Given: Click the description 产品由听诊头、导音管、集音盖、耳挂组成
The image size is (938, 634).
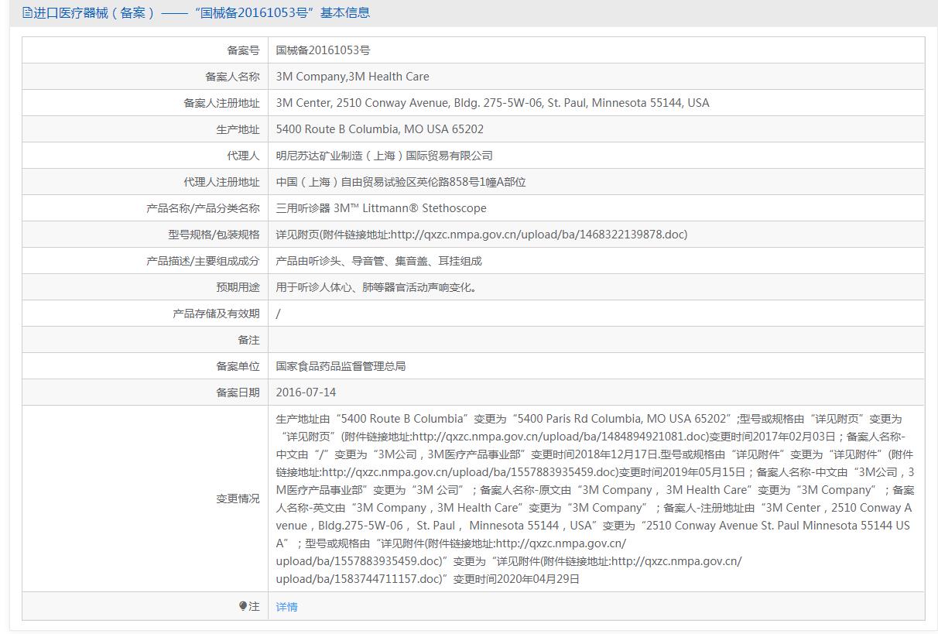Looking at the screenshot, I should tap(378, 261).
